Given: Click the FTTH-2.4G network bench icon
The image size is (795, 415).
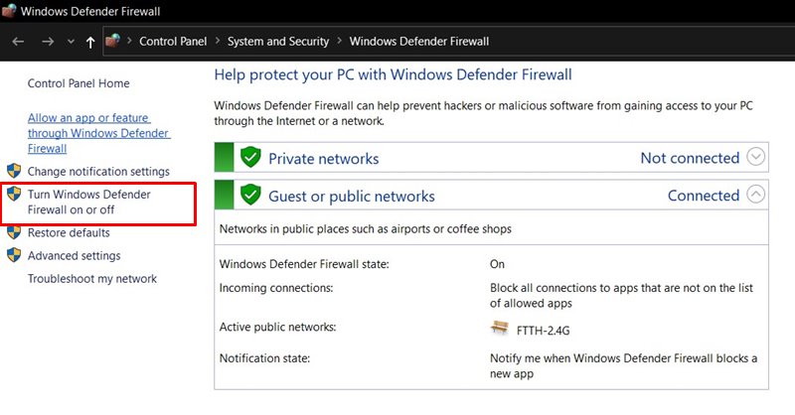Looking at the screenshot, I should click(500, 328).
